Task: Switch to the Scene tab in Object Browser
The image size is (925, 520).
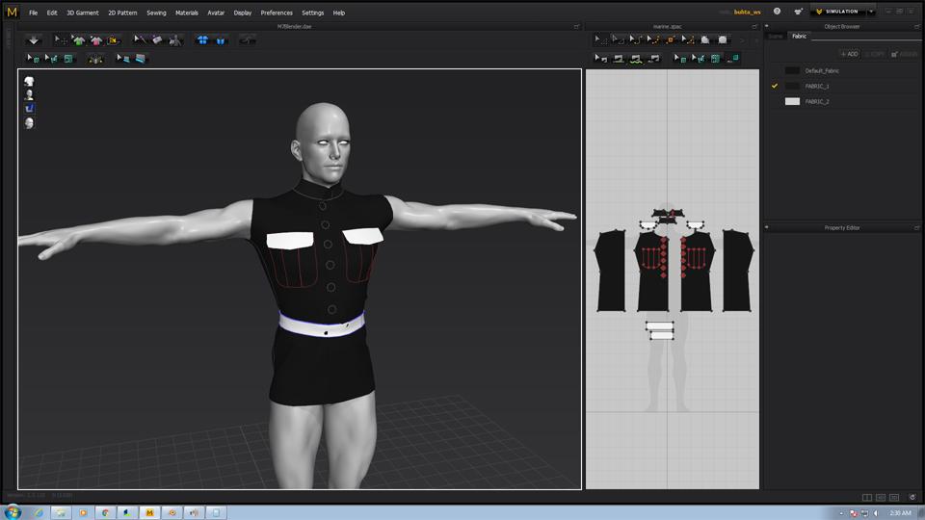Action: (x=776, y=36)
